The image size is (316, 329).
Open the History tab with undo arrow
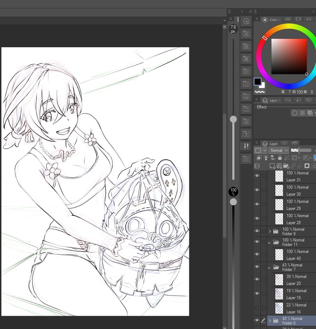(284, 143)
